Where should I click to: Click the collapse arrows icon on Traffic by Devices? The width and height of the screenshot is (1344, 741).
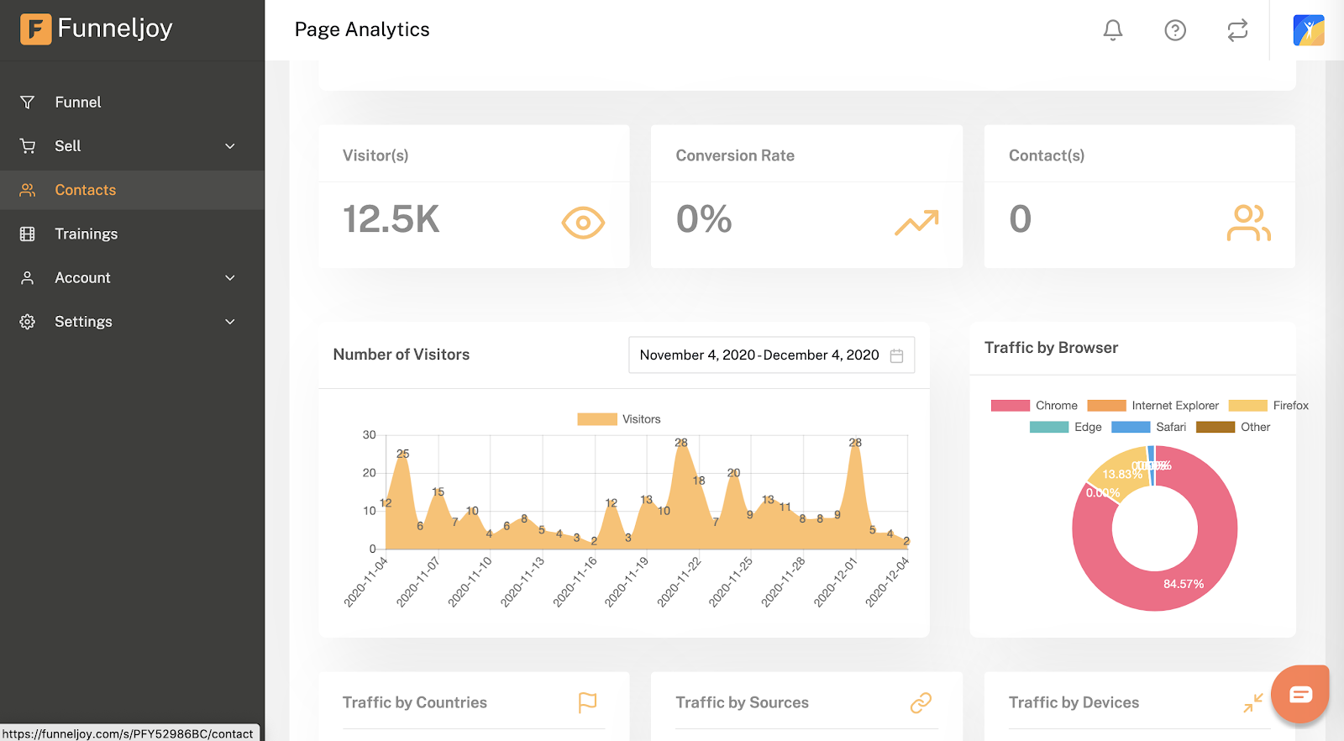pos(1252,702)
